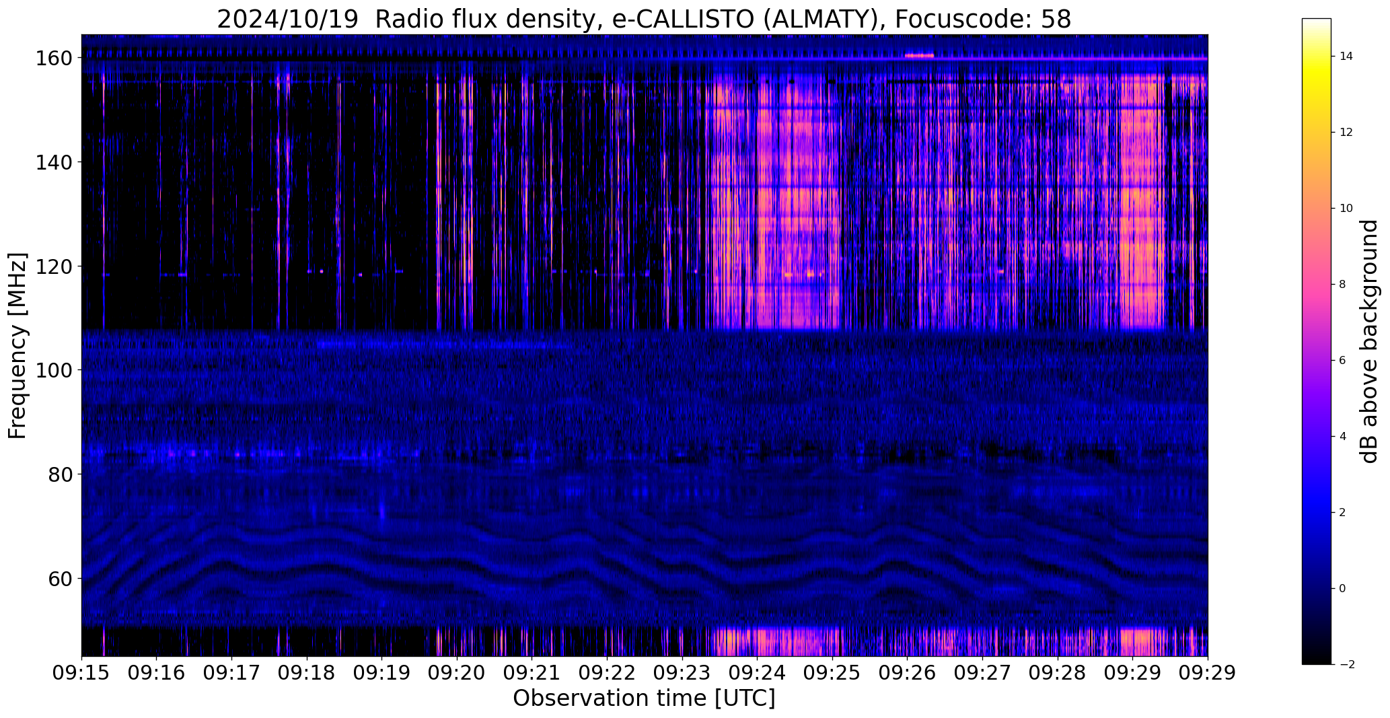The image size is (1390, 718).
Task: Click the 0 colorbar tick label
Action: coord(1342,589)
